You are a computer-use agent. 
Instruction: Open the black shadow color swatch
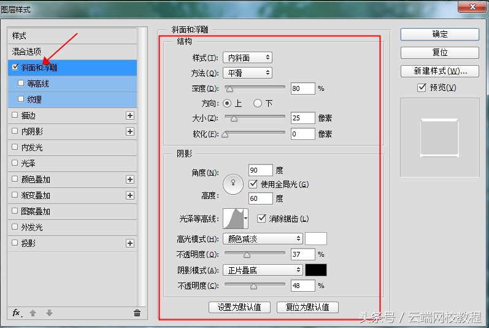[x=316, y=270]
